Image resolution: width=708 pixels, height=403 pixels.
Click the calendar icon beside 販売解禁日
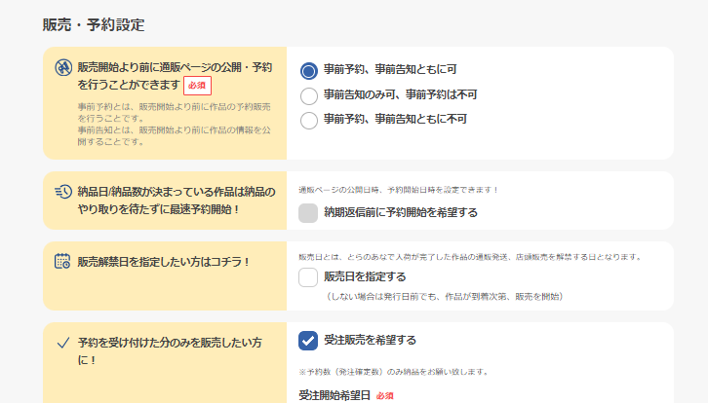[62, 261]
